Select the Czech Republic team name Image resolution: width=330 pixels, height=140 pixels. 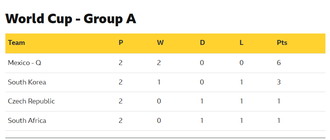(x=31, y=101)
